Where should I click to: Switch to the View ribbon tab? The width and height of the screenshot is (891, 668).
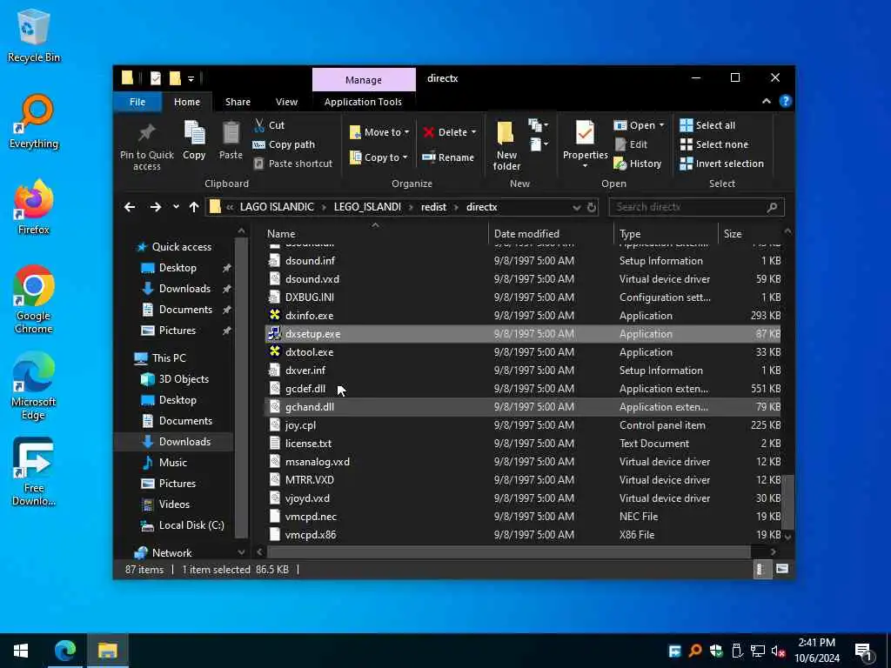[286, 102]
